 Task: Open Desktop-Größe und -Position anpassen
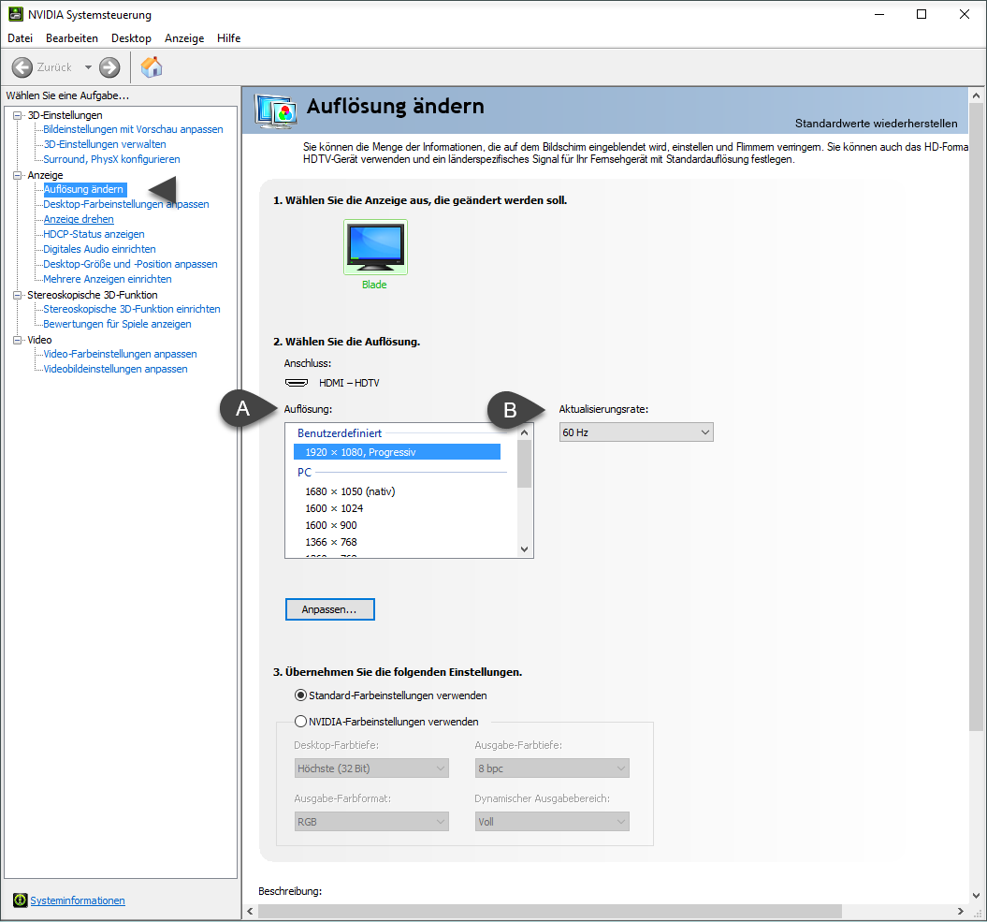tap(130, 264)
